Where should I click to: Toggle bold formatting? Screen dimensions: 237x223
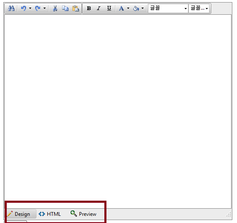pos(89,8)
